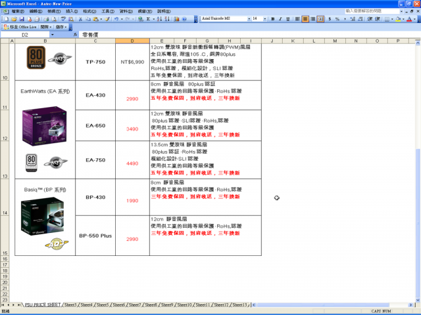The height and width of the screenshot is (315, 421).
Task: Open the fill color dropdown arrow
Action: [403, 19]
